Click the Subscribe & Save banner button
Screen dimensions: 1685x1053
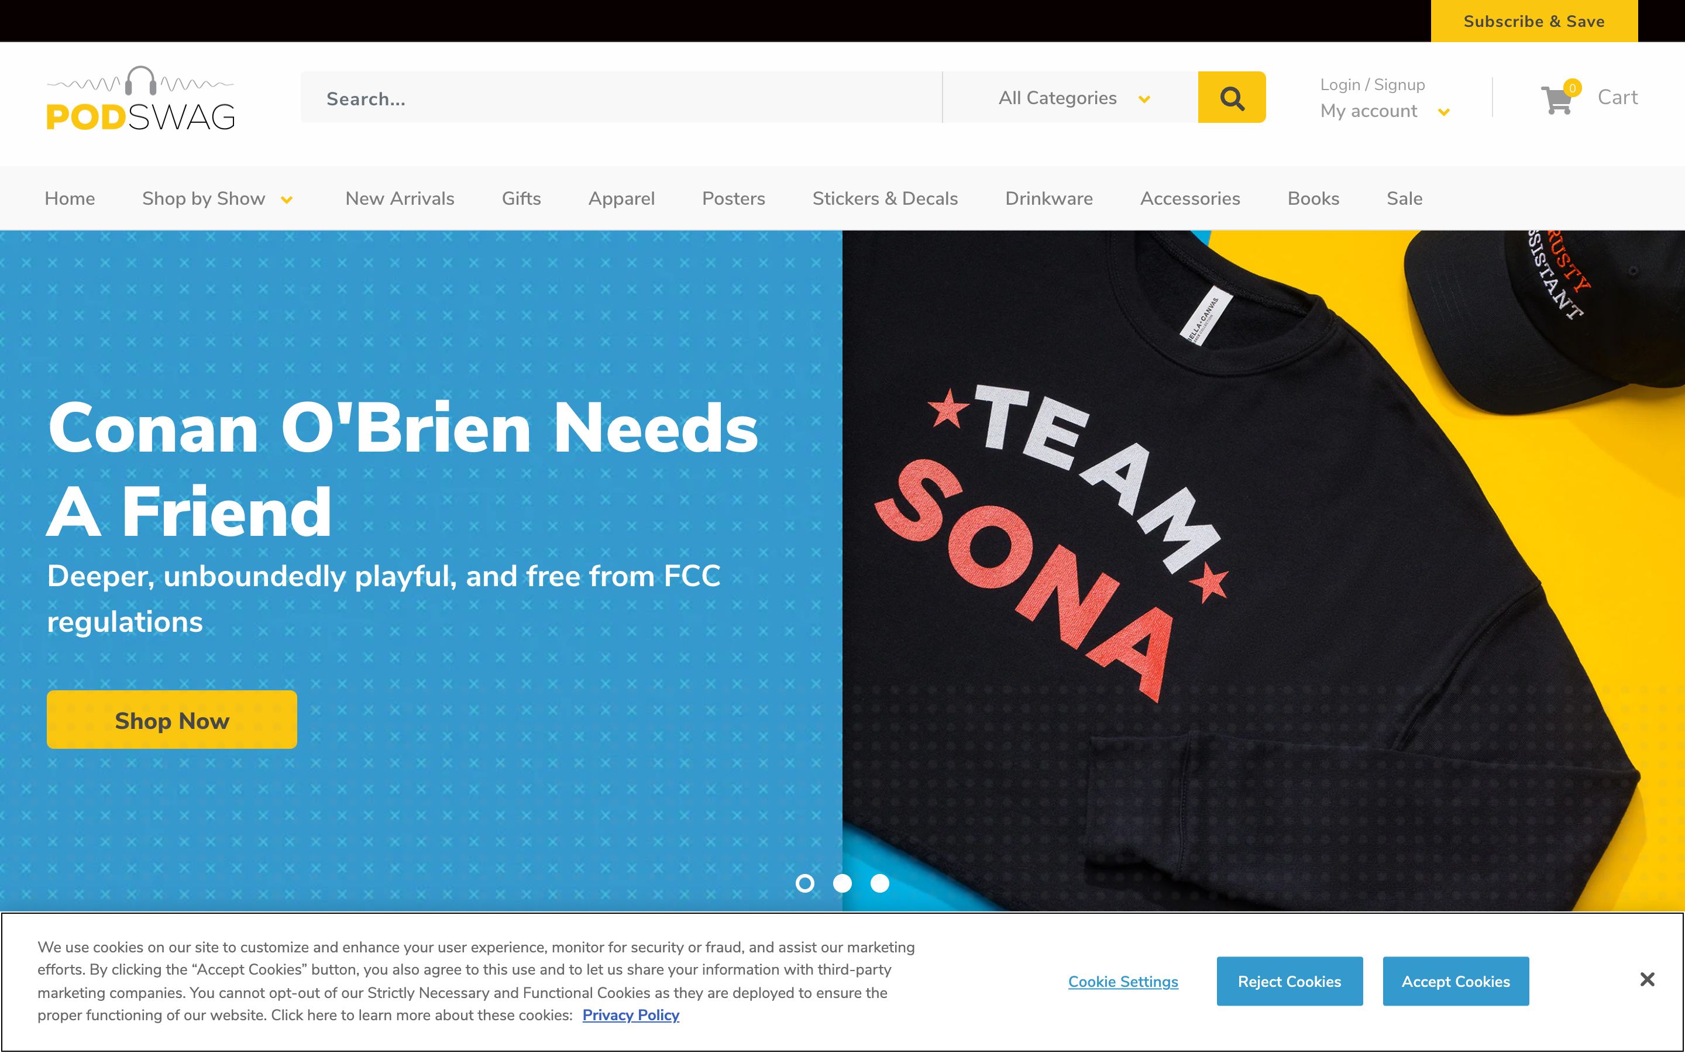(x=1534, y=21)
